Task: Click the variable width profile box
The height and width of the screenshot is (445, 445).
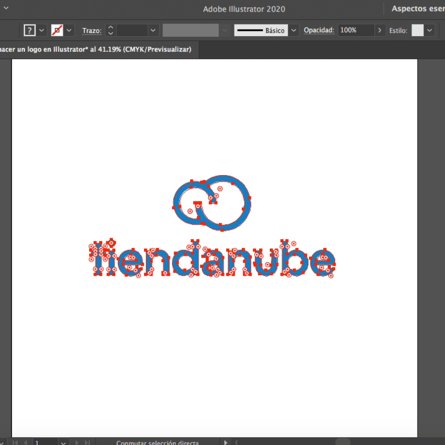Action: (190, 30)
